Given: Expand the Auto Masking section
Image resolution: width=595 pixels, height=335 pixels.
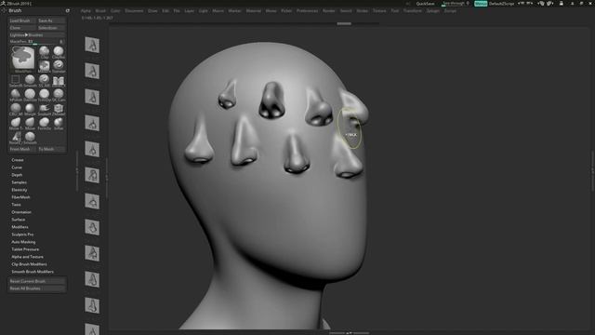Looking at the screenshot, I should coord(23,242).
